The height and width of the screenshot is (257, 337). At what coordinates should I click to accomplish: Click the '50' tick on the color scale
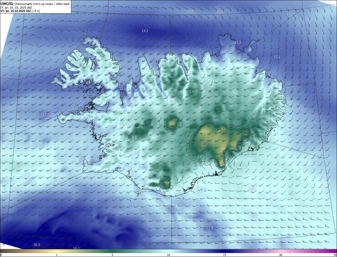(335, 255)
